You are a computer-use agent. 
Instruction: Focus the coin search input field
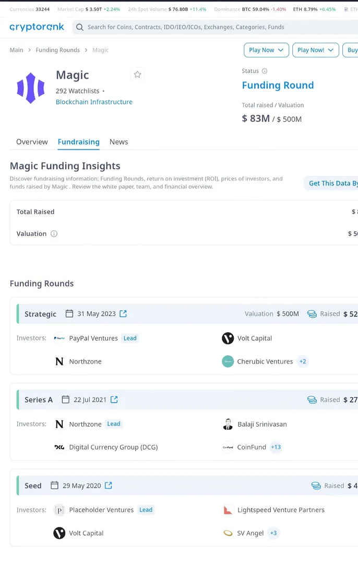coord(216,27)
